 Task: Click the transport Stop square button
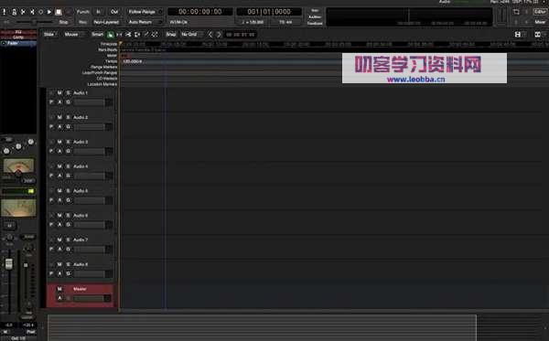point(59,12)
